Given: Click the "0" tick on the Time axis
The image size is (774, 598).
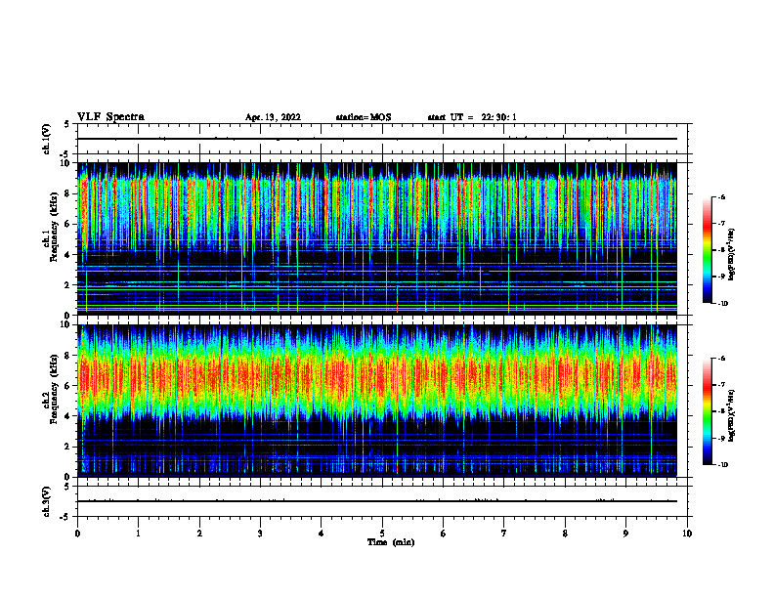Looking at the screenshot, I should [x=77, y=534].
